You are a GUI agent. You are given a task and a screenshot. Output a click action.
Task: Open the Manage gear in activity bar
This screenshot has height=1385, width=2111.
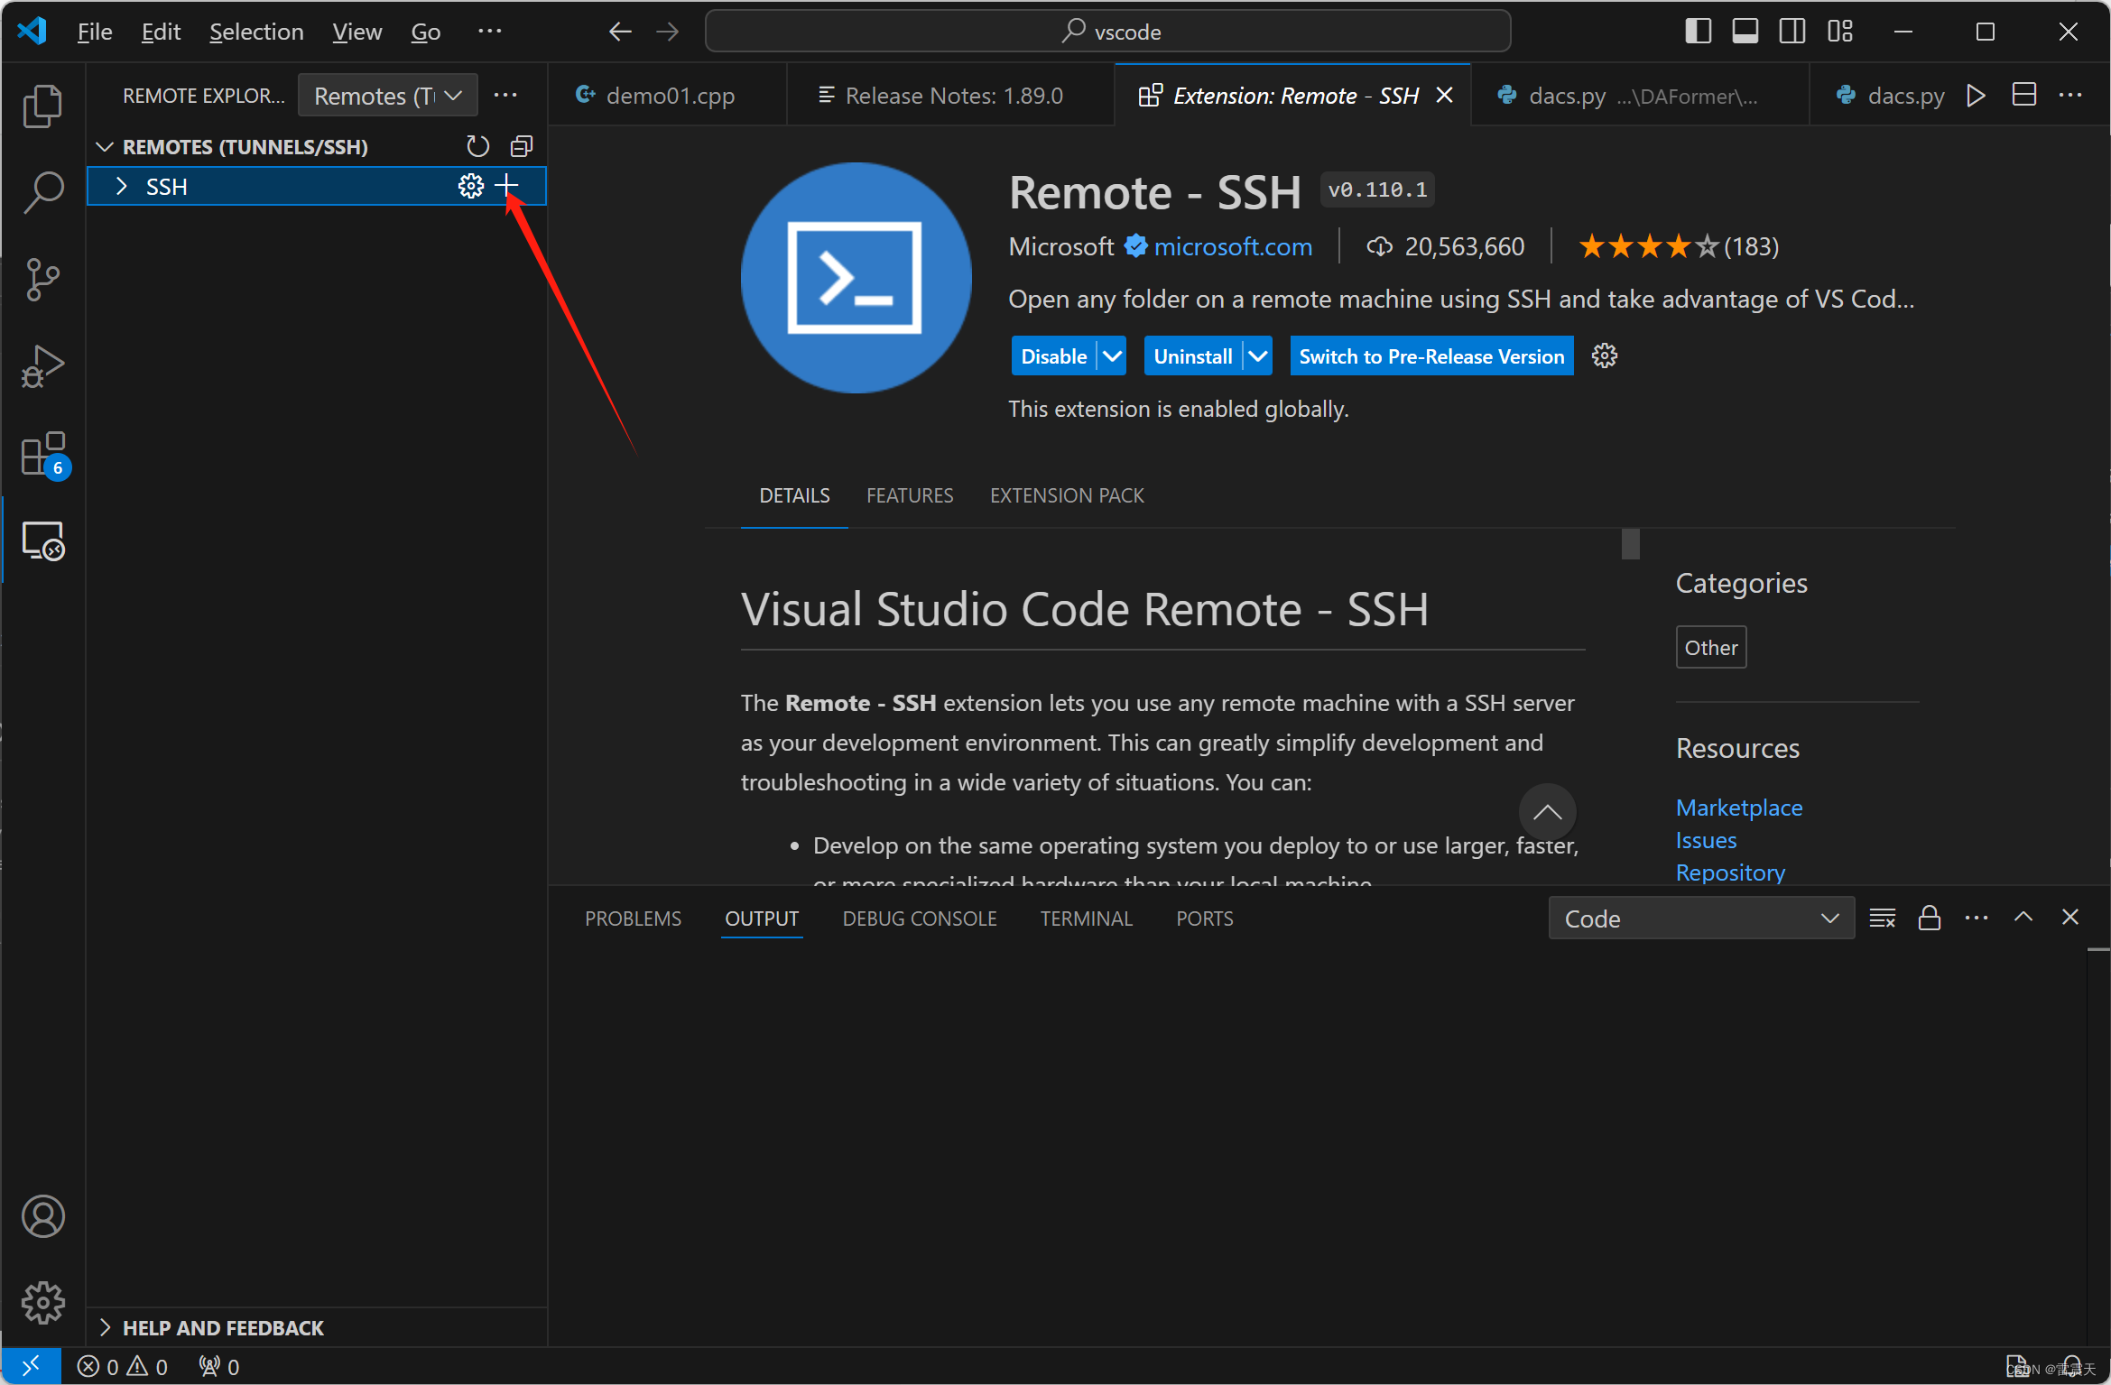(x=42, y=1303)
